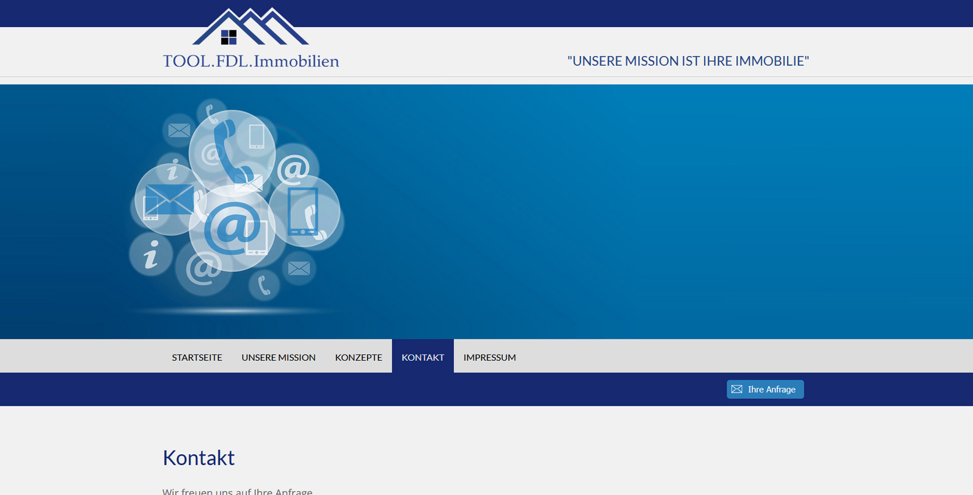Open the Unsere Mission menu item
Image resolution: width=973 pixels, height=495 pixels.
point(278,357)
